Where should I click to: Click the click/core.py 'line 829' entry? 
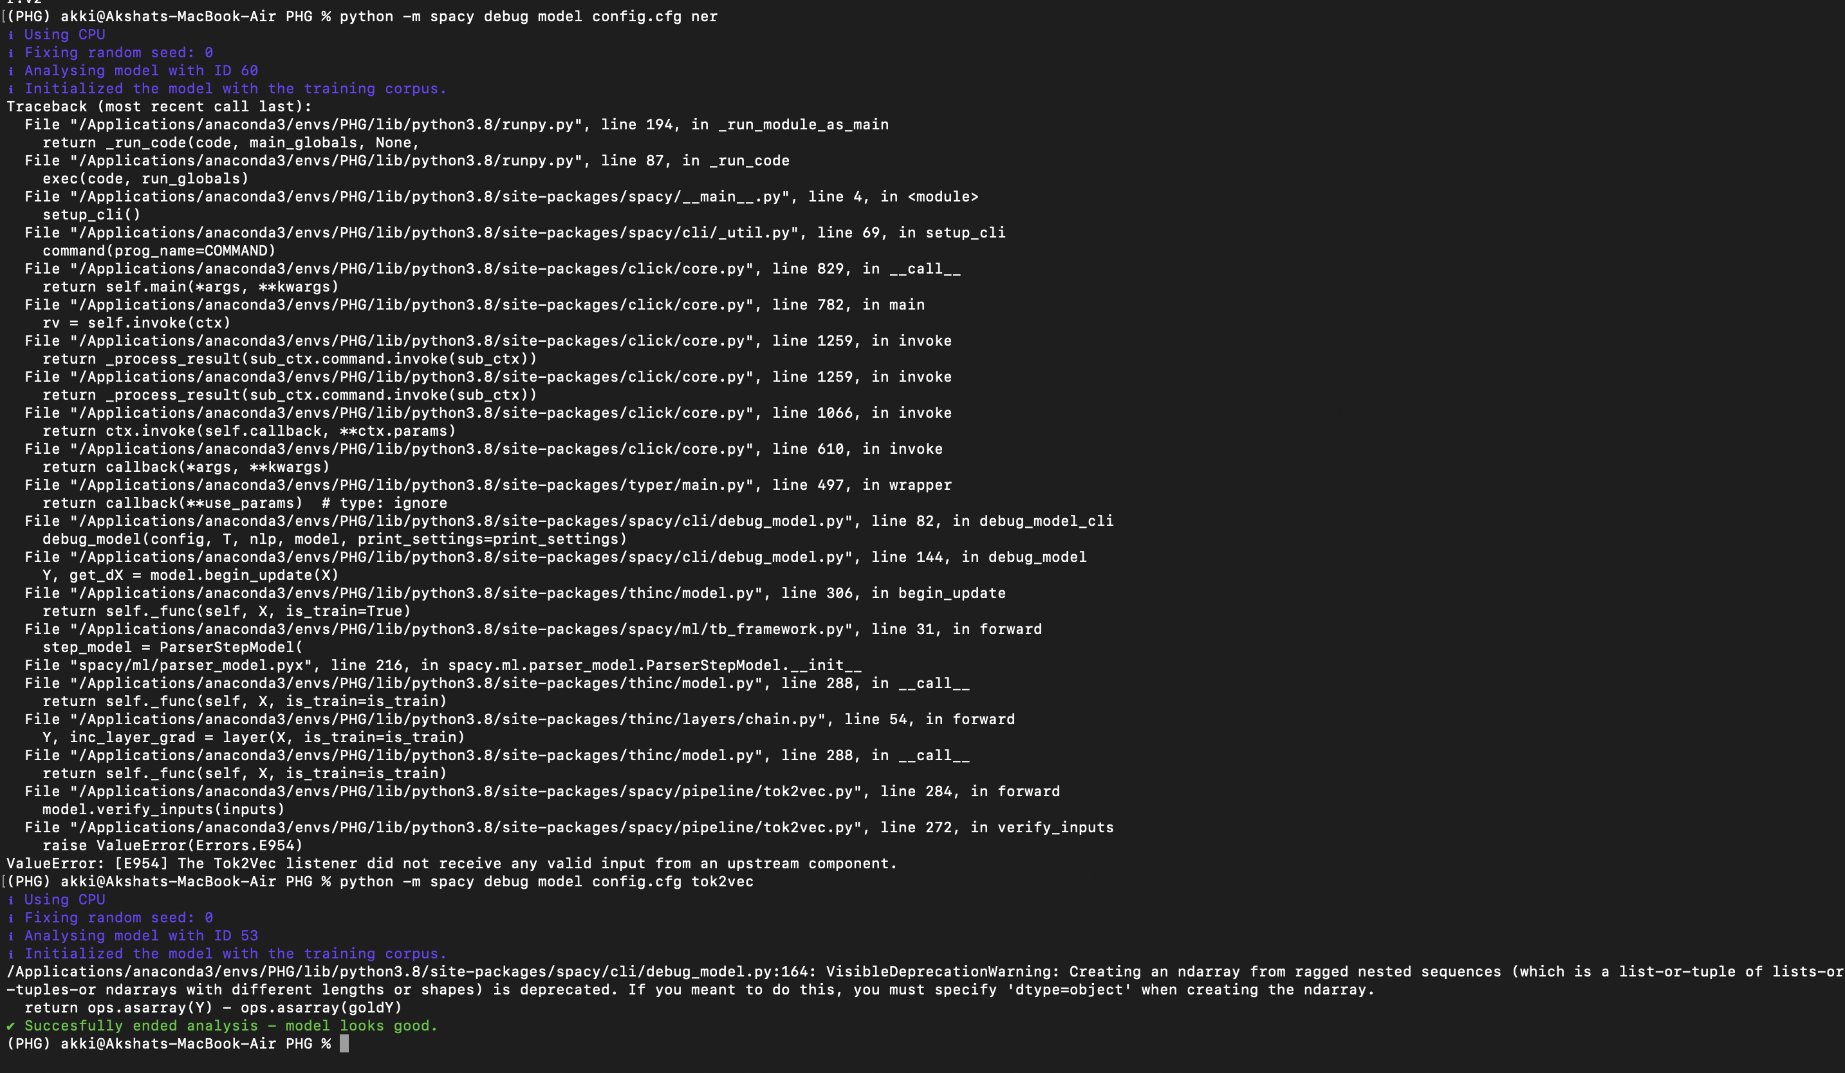point(493,269)
